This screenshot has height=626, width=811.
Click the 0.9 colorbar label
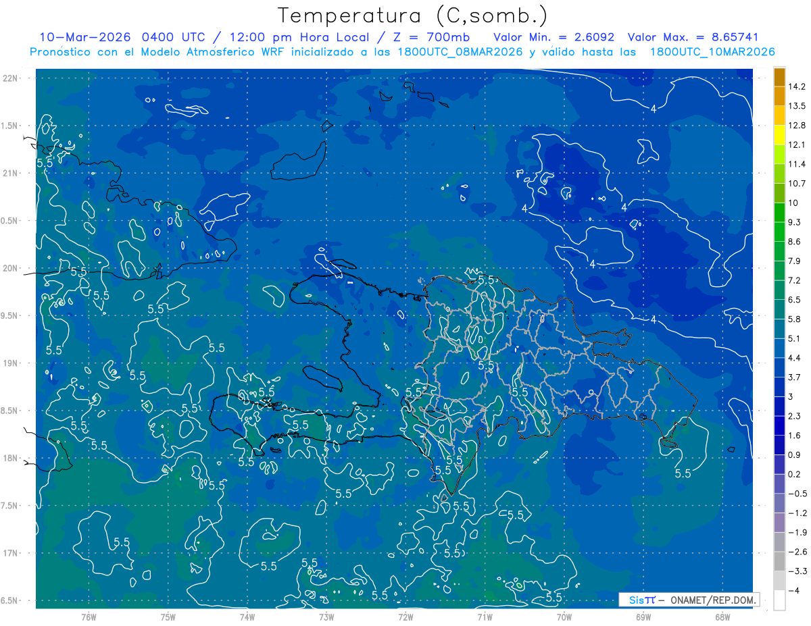pos(794,455)
